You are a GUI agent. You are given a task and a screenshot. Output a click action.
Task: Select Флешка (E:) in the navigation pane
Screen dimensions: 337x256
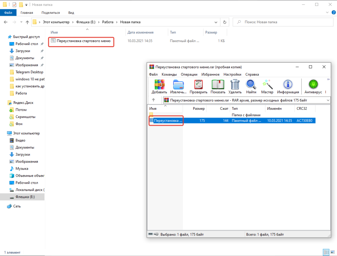click(x=25, y=197)
